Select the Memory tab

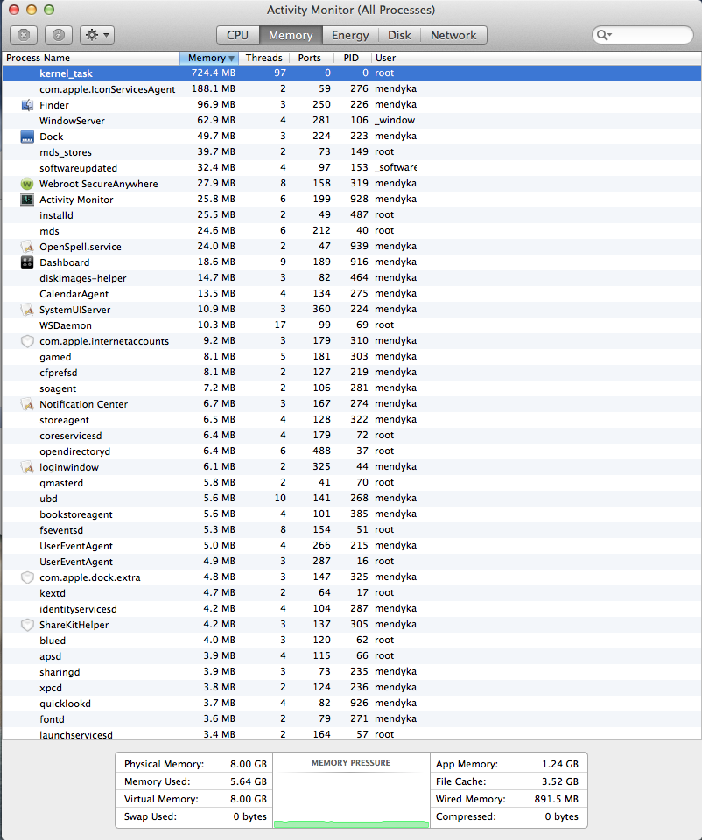pos(291,35)
